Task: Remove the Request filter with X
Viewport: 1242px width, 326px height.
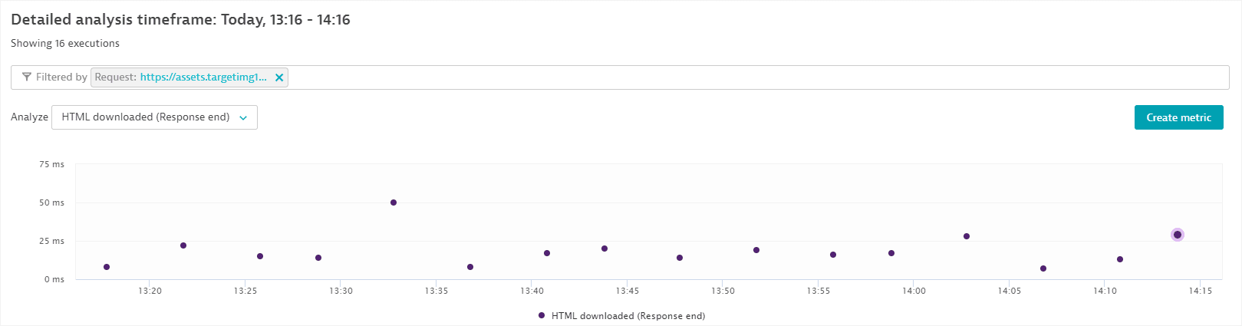Action: click(x=279, y=77)
